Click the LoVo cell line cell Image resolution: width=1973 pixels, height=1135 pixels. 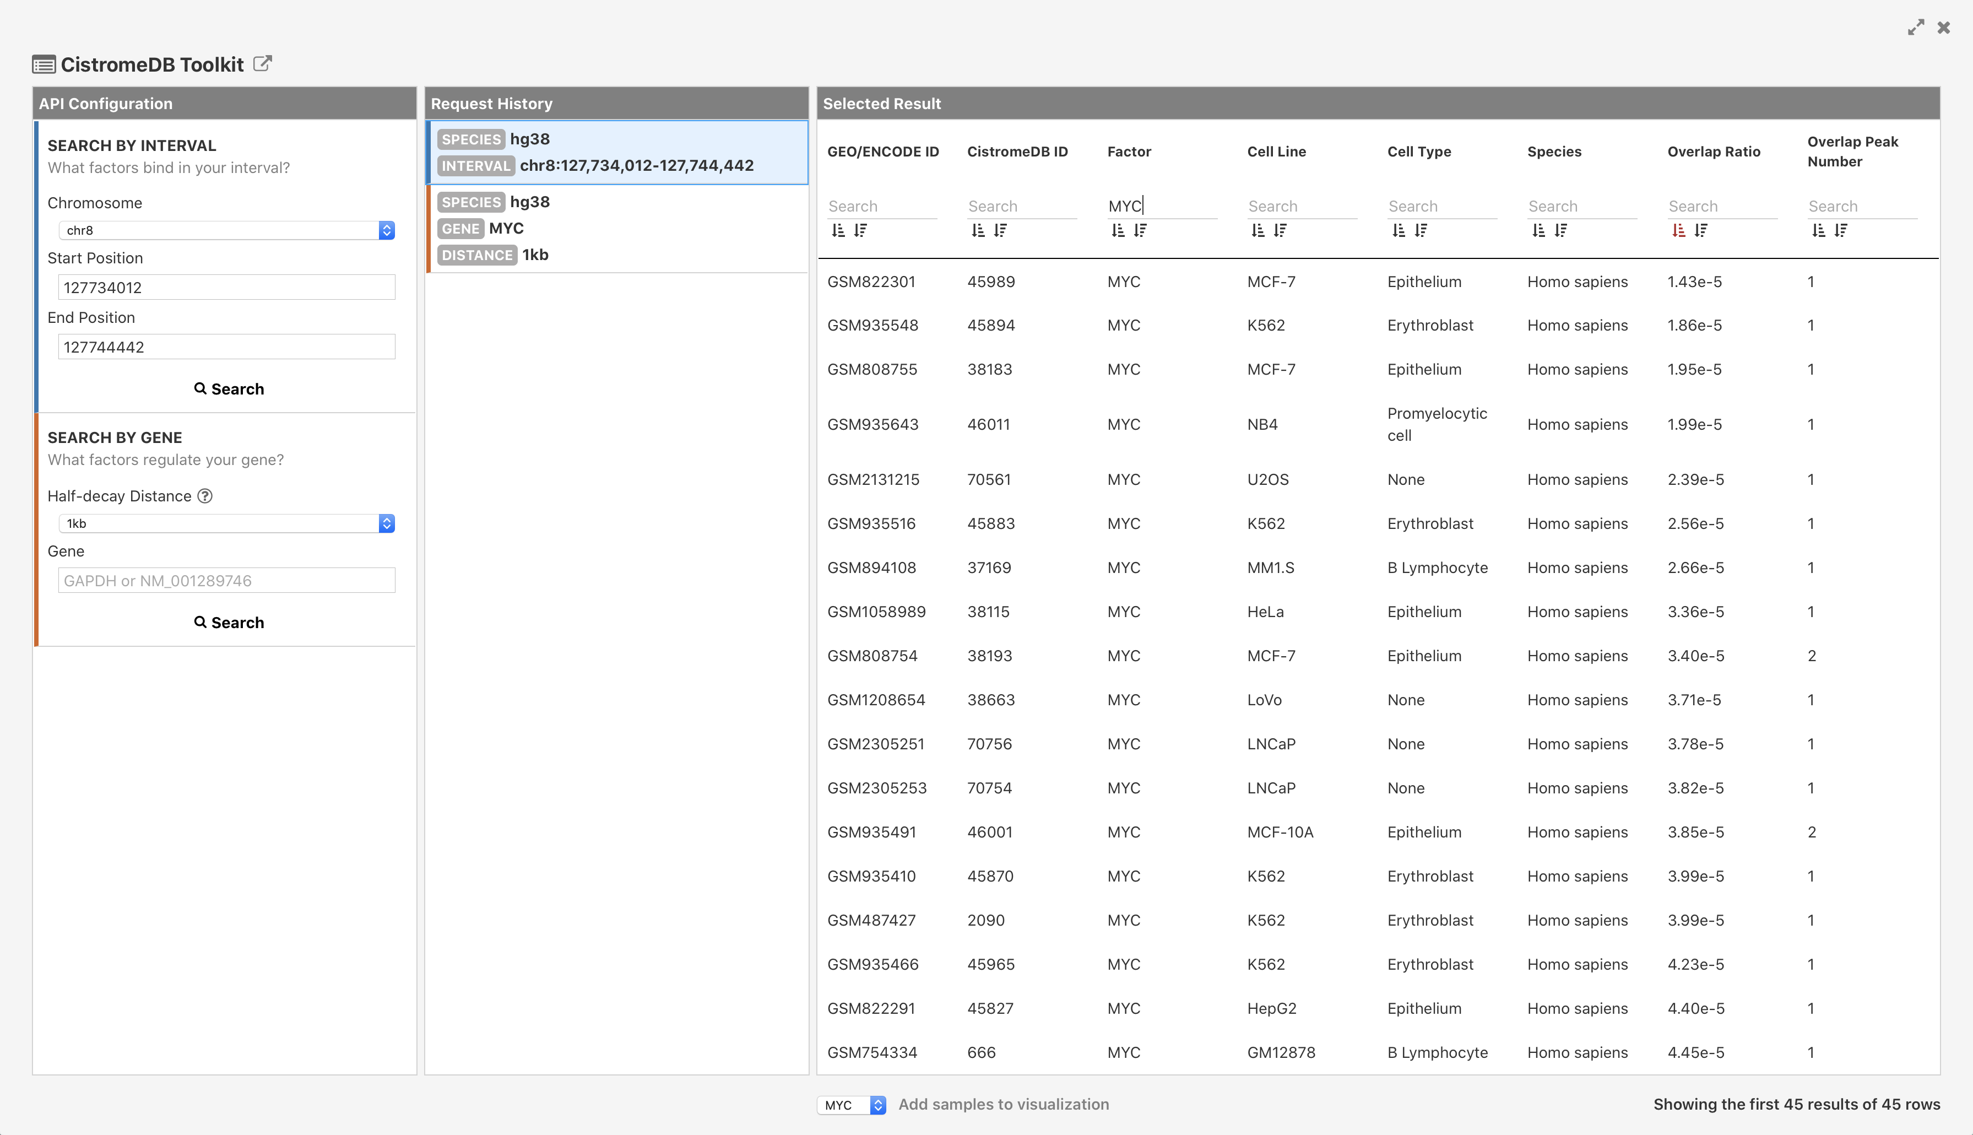pyautogui.click(x=1264, y=700)
